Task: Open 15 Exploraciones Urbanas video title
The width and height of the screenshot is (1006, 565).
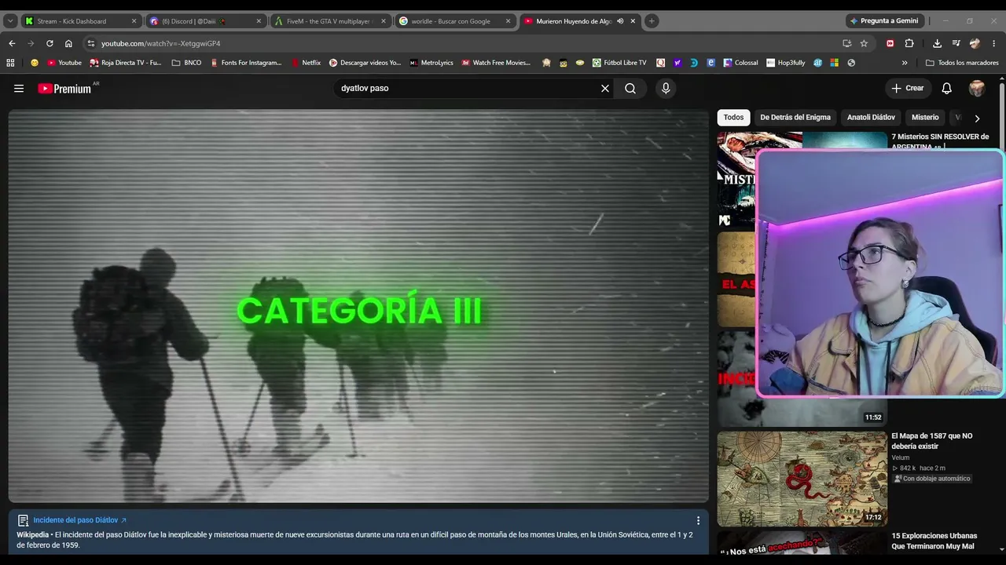Action: [x=934, y=541]
